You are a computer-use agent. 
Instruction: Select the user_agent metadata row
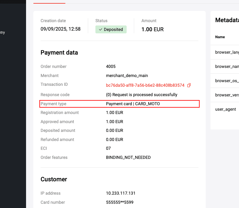(x=225, y=109)
